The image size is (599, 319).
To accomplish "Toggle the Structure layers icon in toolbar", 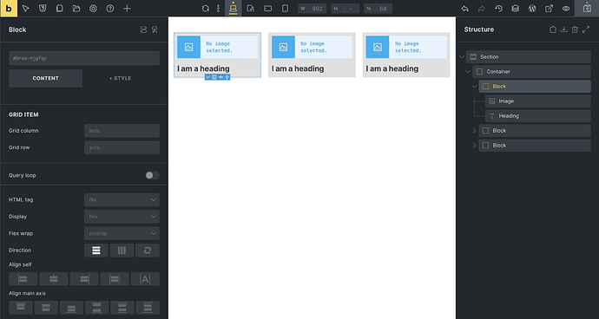I will point(516,9).
